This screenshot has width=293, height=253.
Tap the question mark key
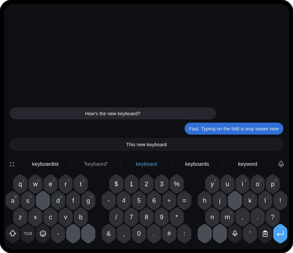(x=272, y=217)
